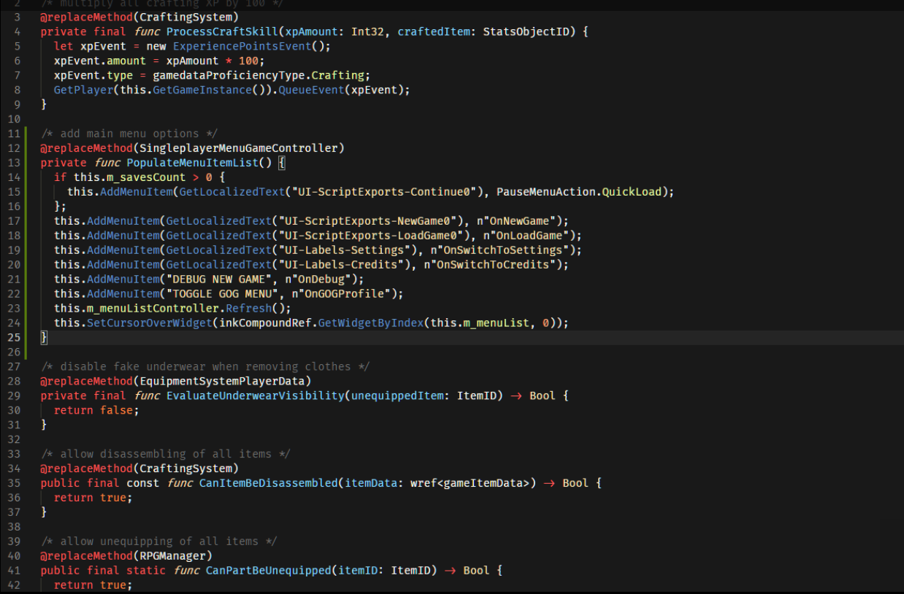Click the "TOGGLE GOG MENU" string
This screenshot has height=594, width=904.
[222, 294]
